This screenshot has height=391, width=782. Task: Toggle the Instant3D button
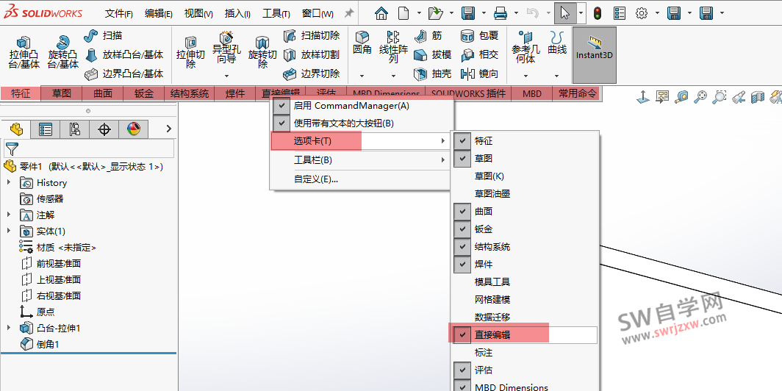click(x=595, y=55)
